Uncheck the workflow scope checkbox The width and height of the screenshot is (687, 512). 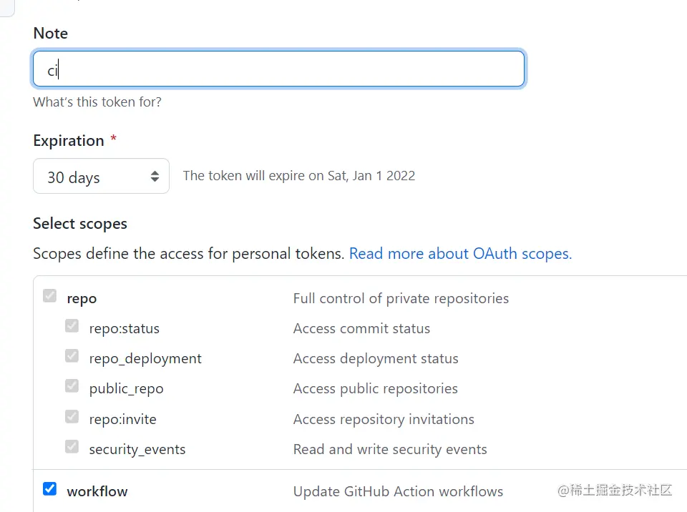49,489
